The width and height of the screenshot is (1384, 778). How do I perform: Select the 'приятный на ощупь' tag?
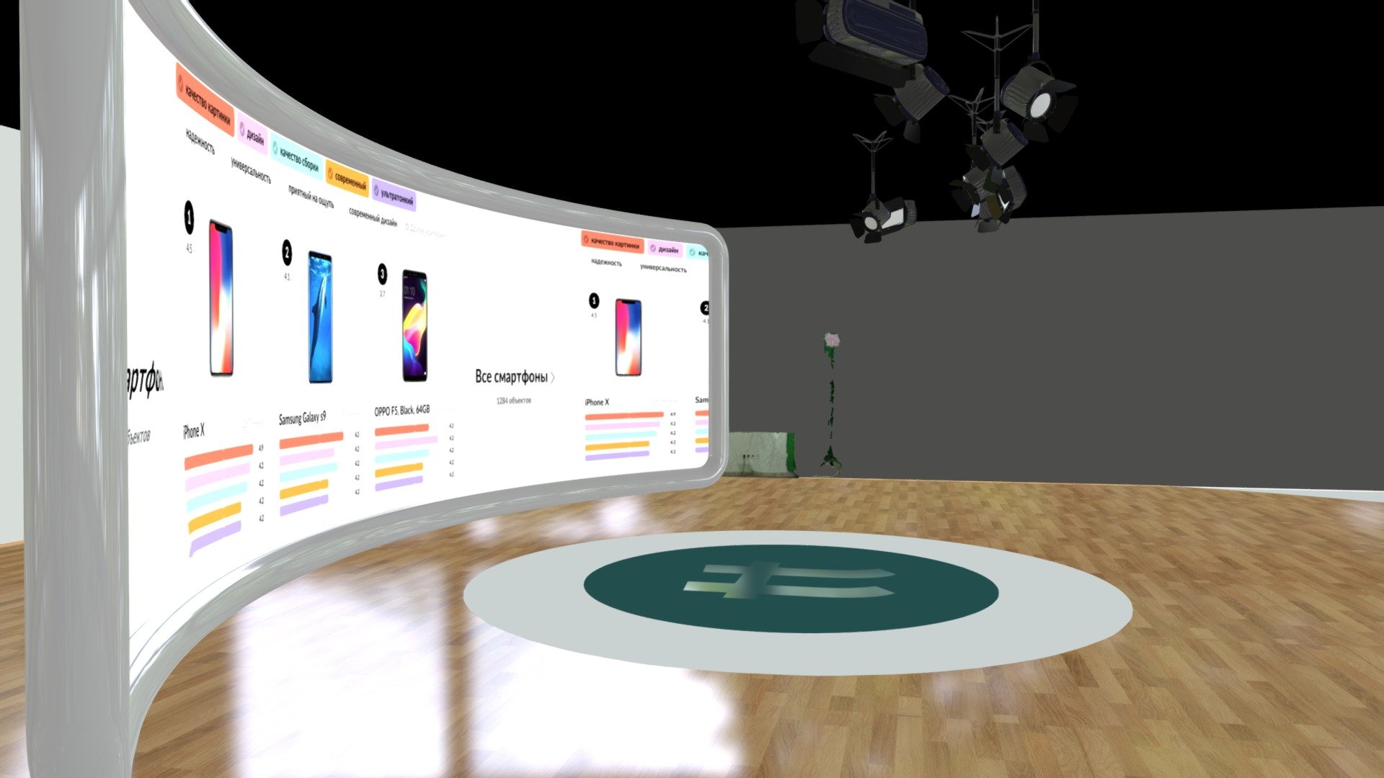[x=311, y=196]
